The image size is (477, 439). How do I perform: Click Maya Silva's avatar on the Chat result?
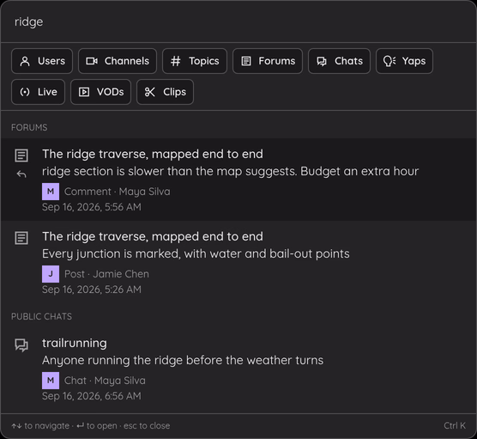pyautogui.click(x=51, y=381)
